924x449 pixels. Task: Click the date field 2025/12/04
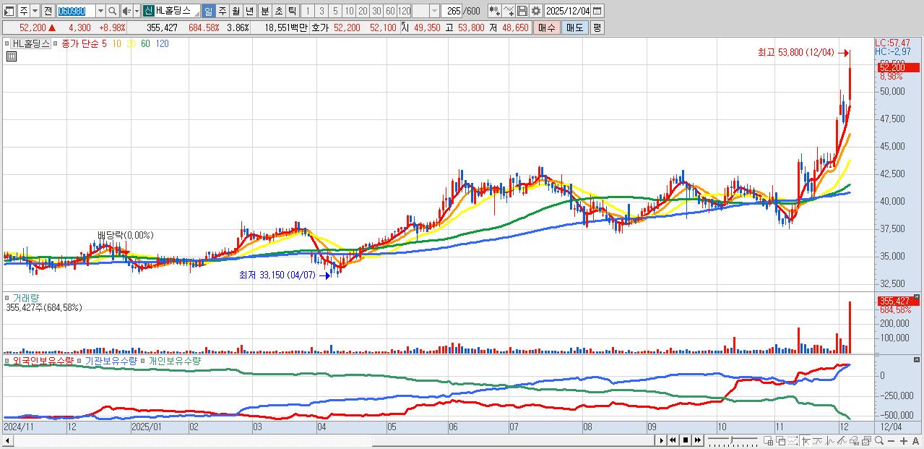click(x=568, y=11)
